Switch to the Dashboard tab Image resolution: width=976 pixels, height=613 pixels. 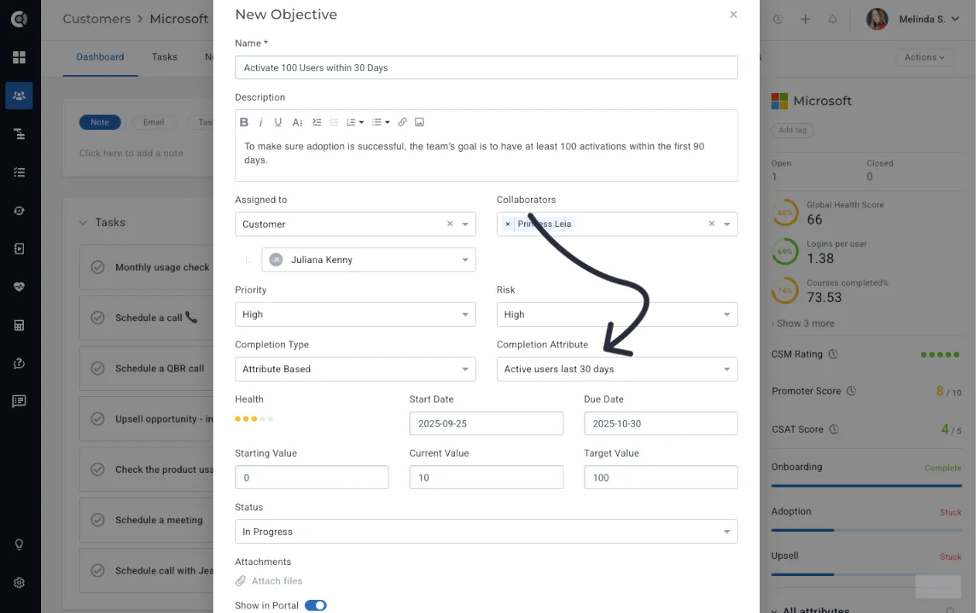pyautogui.click(x=101, y=57)
